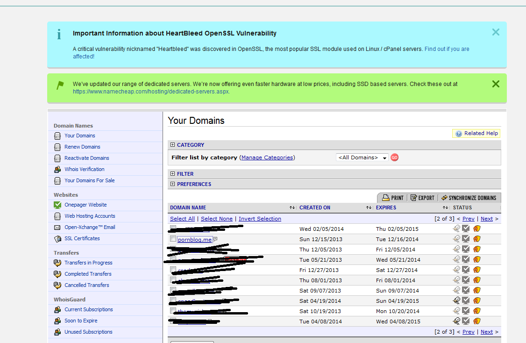Click the orange shield status icon for pornblog.me
The image size is (526, 343).
[x=476, y=239]
